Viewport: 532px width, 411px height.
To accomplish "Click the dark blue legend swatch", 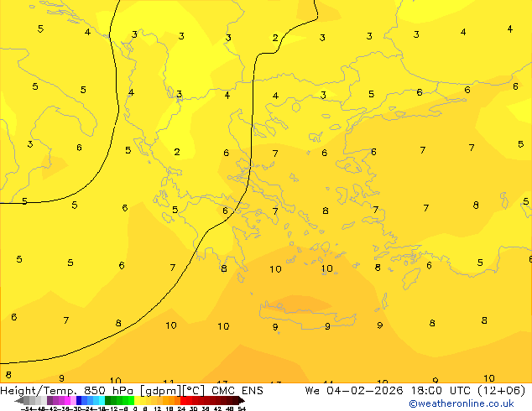I will 79,401.
